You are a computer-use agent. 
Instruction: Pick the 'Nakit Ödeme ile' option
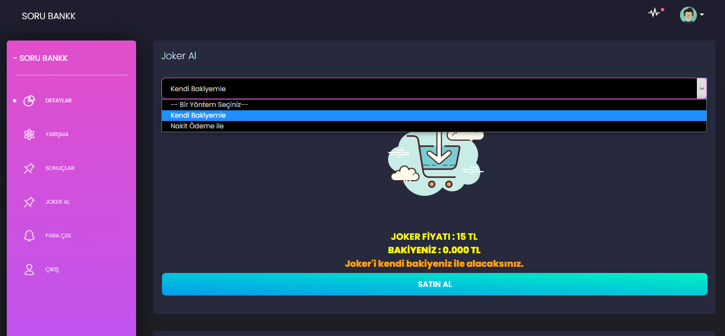[434, 126]
